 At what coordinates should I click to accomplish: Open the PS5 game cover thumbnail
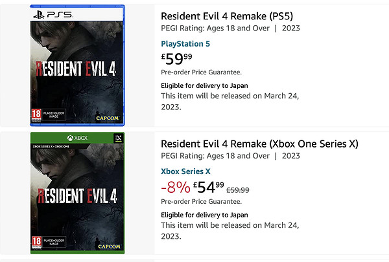pos(77,65)
